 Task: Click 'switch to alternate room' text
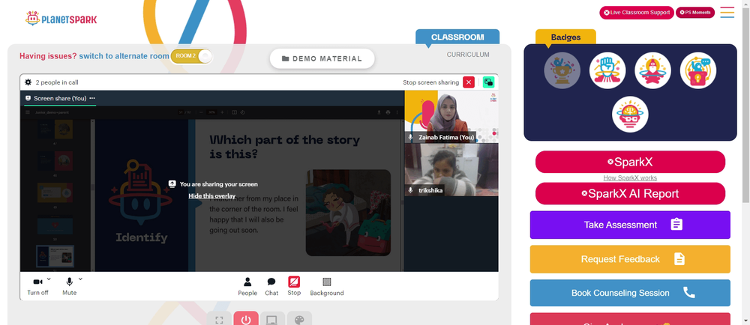pos(124,56)
